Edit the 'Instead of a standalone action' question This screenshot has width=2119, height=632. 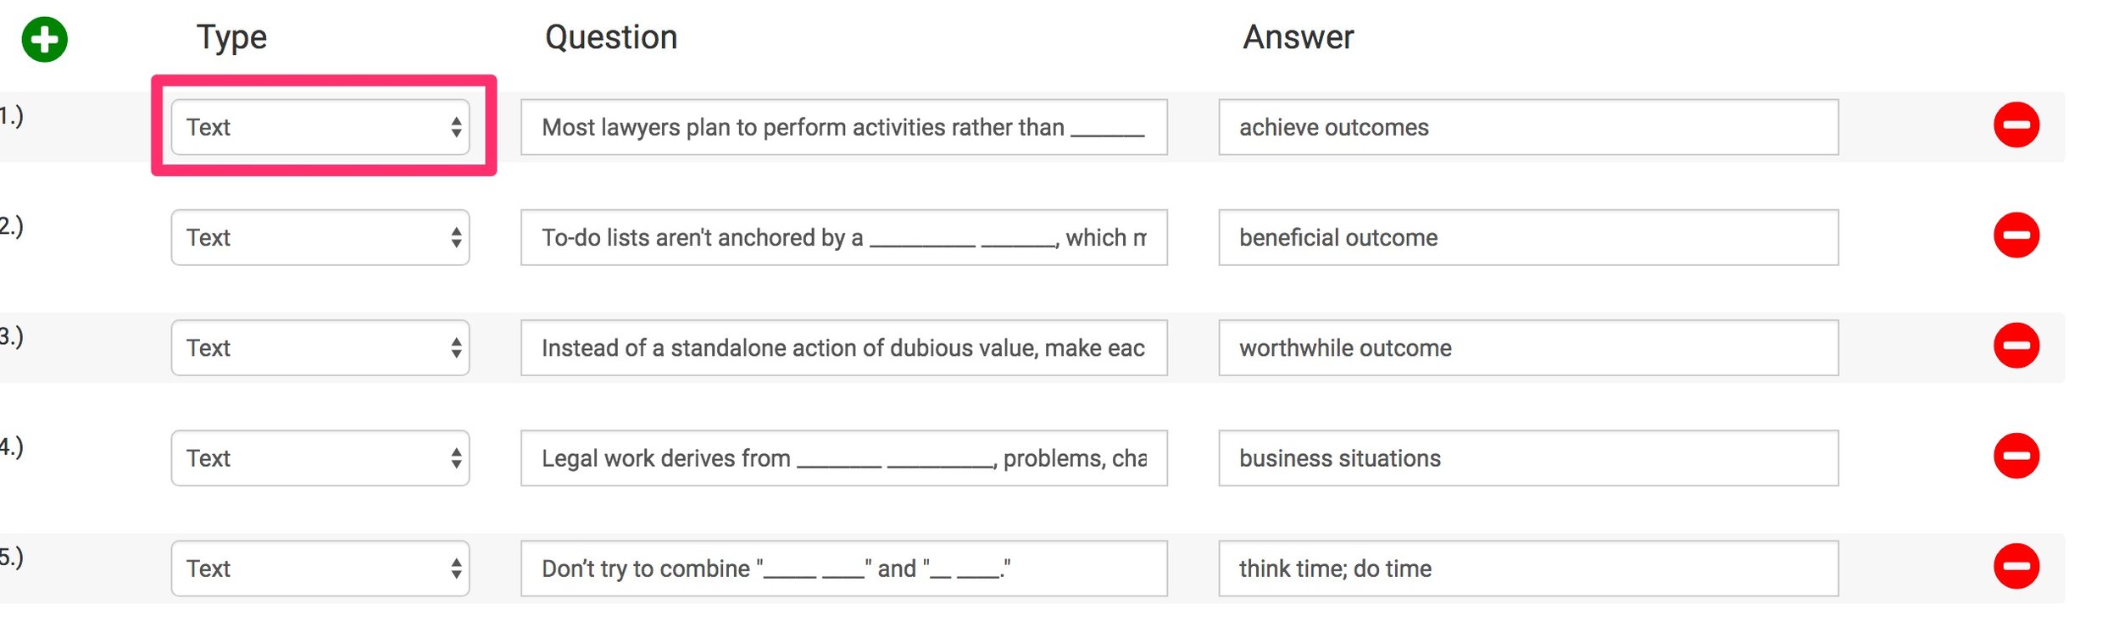844,347
